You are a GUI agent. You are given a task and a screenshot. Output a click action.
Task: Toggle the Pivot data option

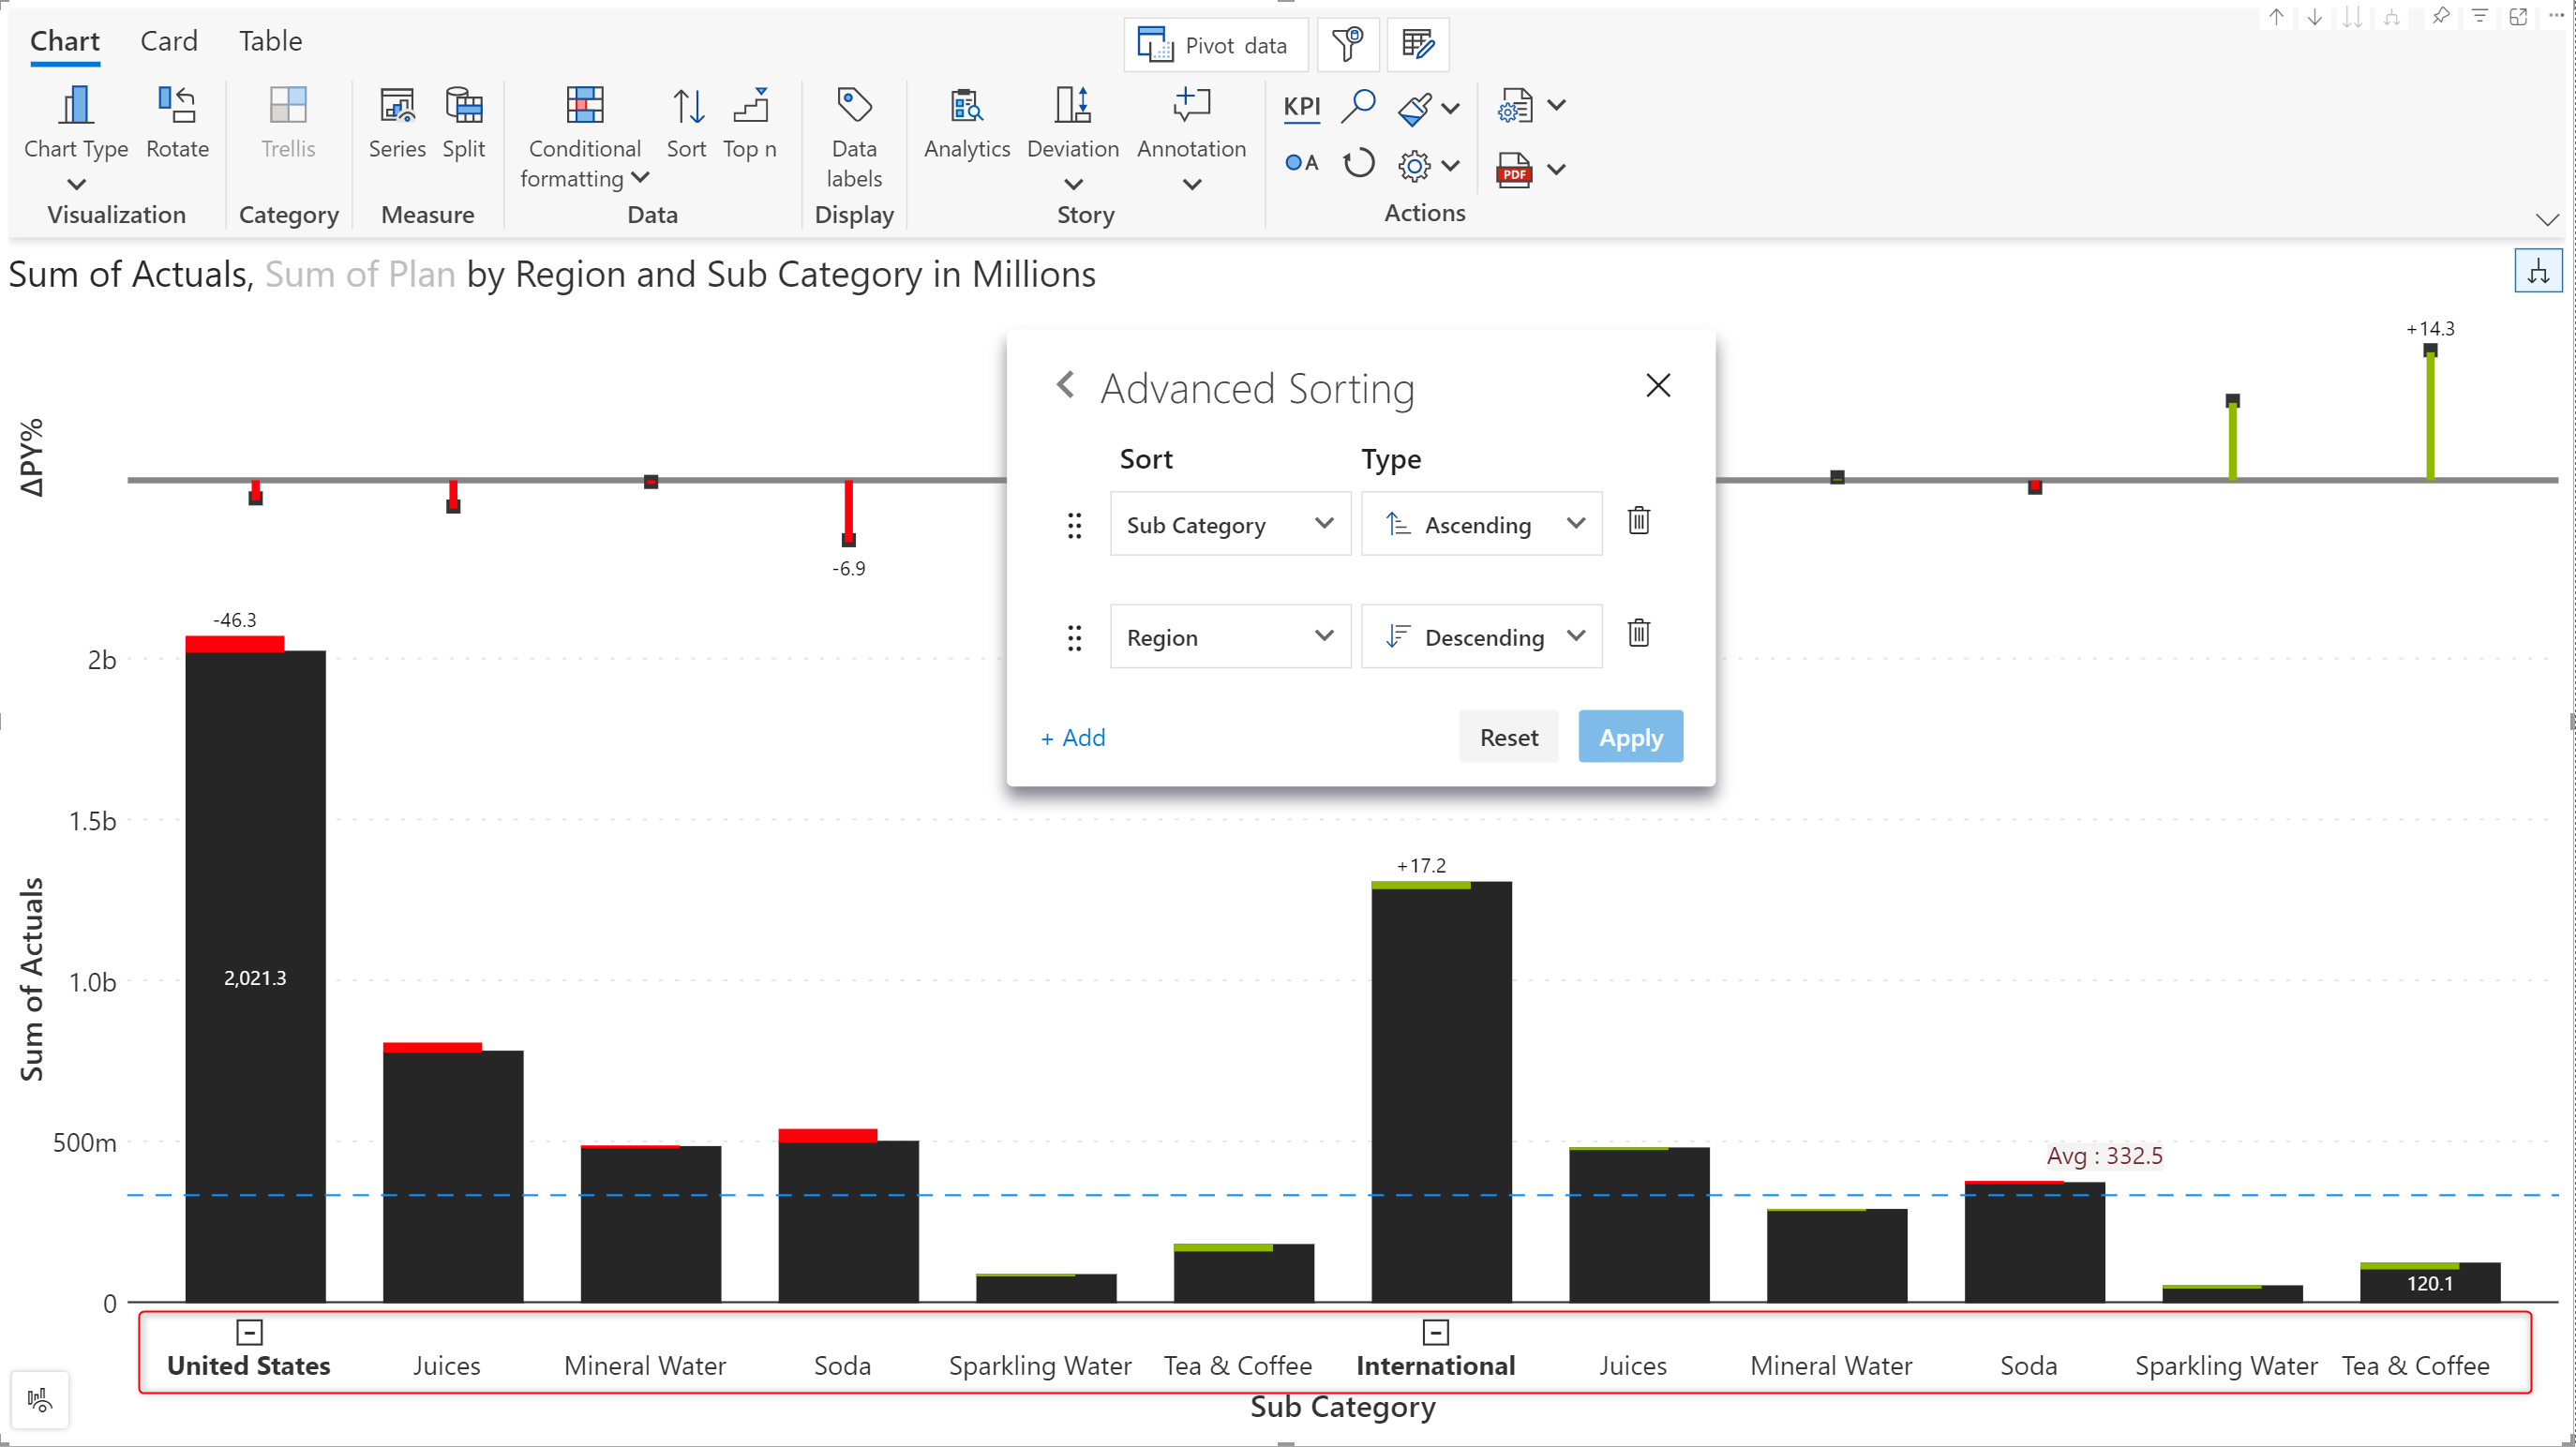click(x=1215, y=45)
